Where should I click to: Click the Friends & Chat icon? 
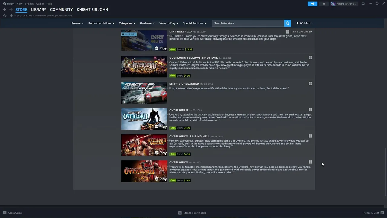(382, 213)
